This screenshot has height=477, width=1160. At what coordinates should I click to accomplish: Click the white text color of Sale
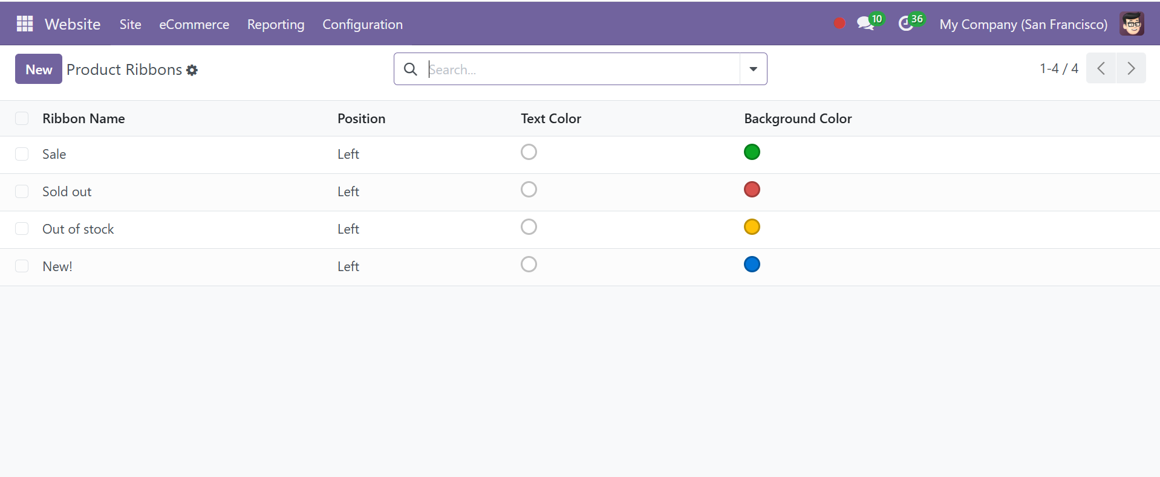(529, 152)
